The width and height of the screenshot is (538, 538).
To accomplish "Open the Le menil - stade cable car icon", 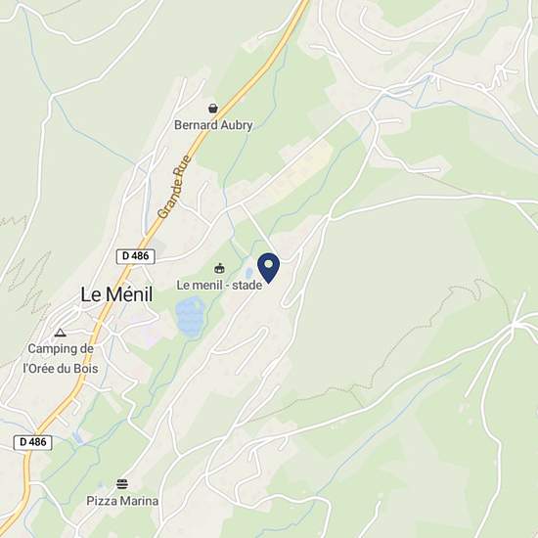I will click(219, 268).
